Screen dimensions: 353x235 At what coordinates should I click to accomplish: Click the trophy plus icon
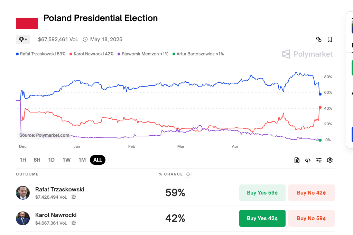coord(23,39)
